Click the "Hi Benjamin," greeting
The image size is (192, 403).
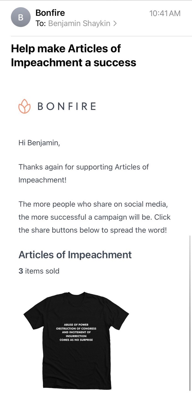click(x=39, y=143)
